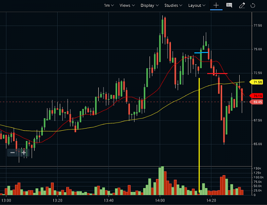Viewport: 267px width, 205px height.
Task: Click the 72.50 price axis label
Action: tap(258, 73)
